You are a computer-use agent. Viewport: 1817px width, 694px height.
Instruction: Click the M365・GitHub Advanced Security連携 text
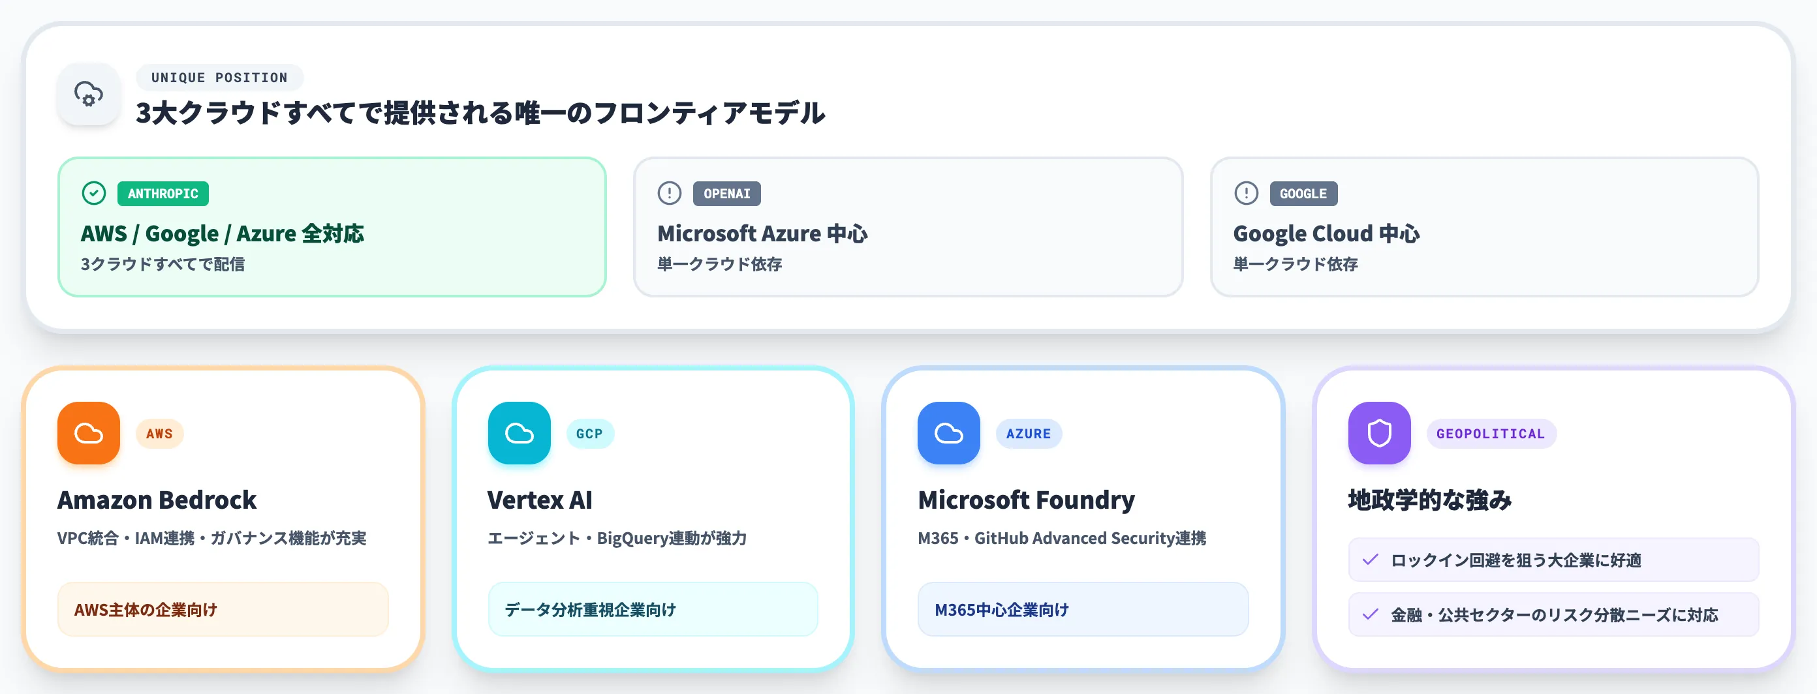(1062, 538)
